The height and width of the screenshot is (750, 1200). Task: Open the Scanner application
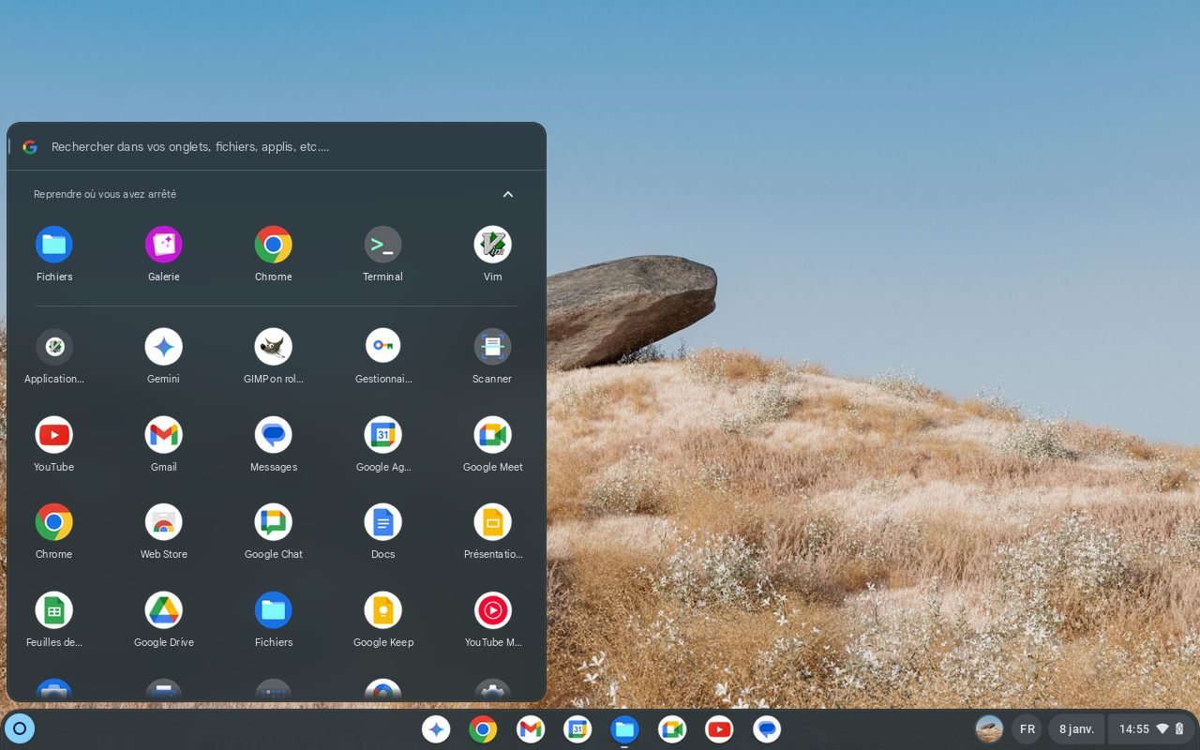[x=492, y=345]
